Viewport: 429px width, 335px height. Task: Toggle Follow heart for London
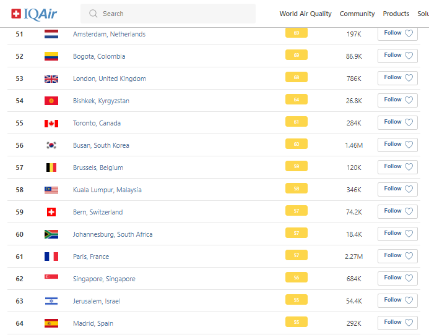409,78
